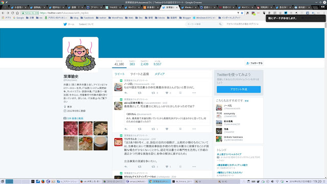This screenshot has height=184, width=327.
Task: Click the 19:20 clock in taskbar
Action: (x=317, y=181)
